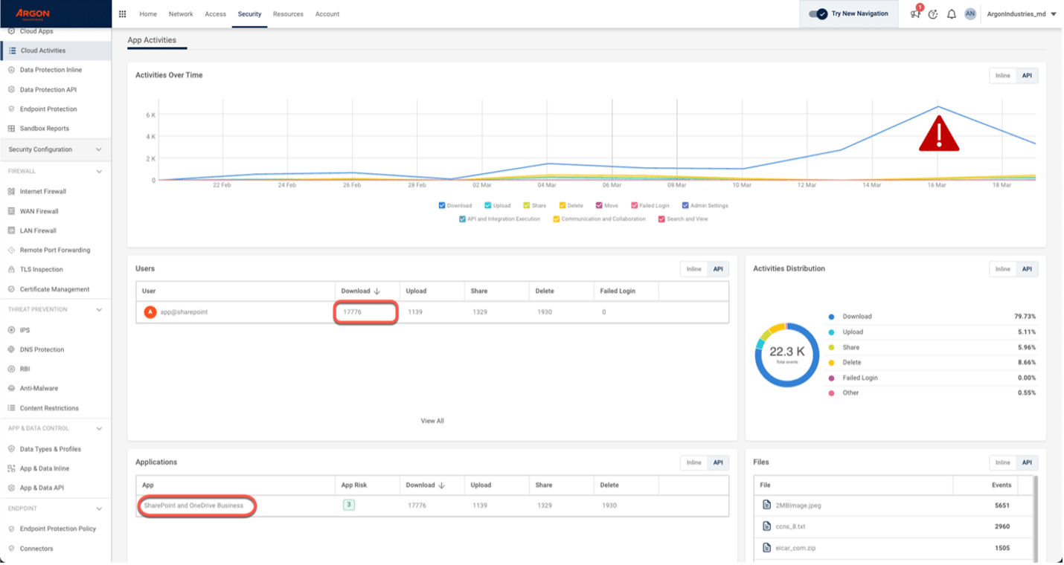Switch Users panel to Inline
The height and width of the screenshot is (565, 1064).
tap(694, 269)
